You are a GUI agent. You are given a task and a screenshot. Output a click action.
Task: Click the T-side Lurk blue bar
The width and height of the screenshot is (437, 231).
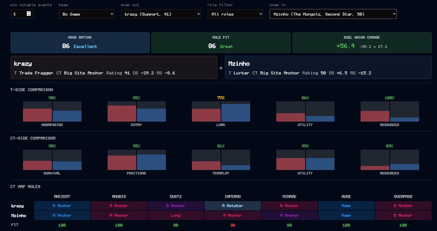(x=236, y=113)
